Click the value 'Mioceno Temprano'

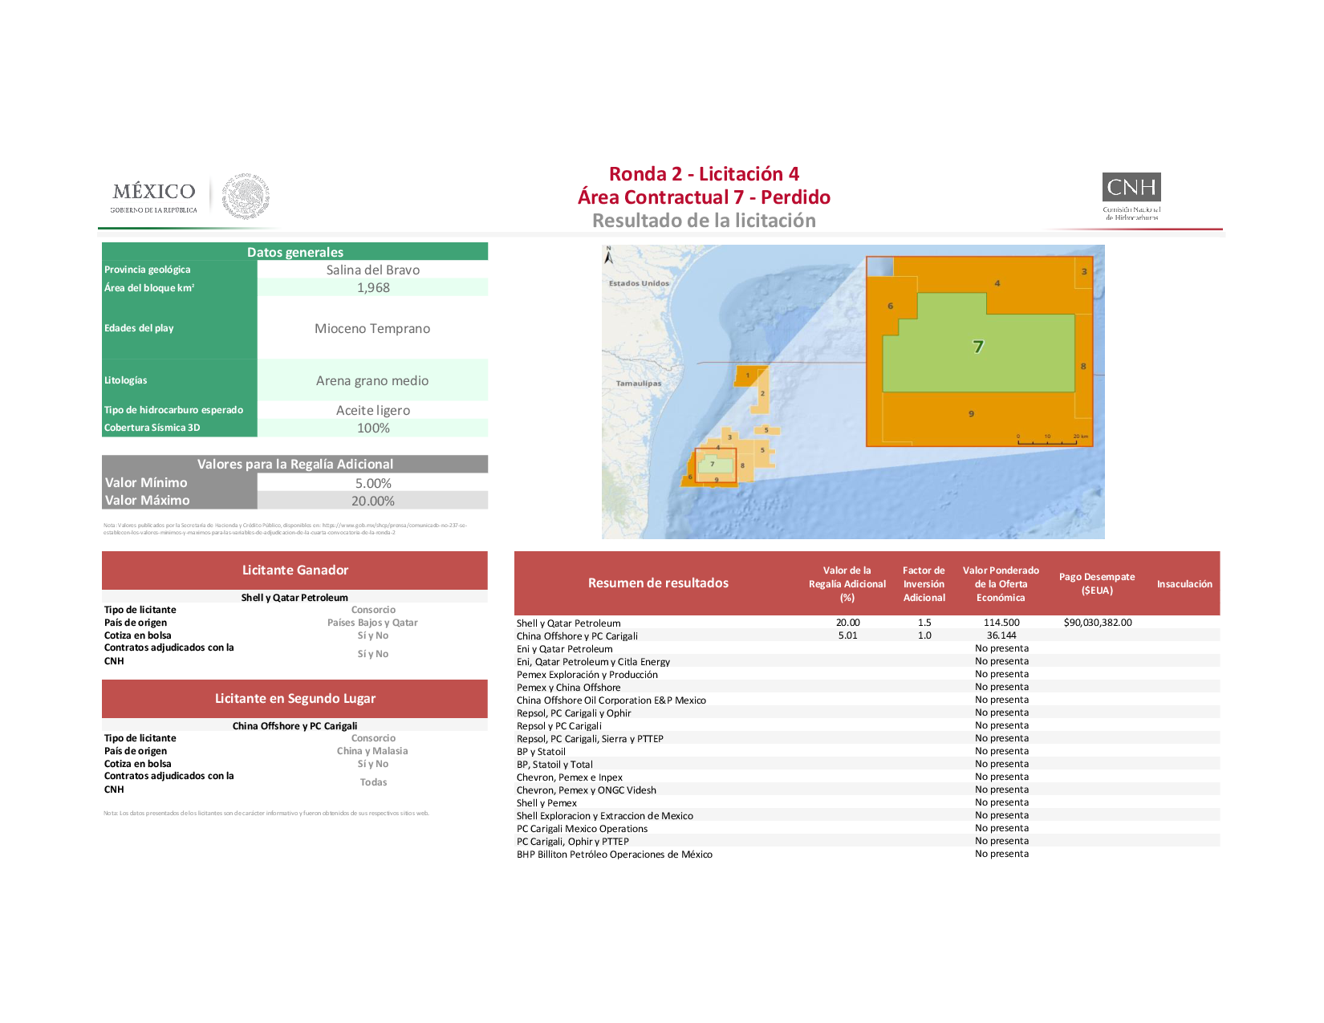372,329
